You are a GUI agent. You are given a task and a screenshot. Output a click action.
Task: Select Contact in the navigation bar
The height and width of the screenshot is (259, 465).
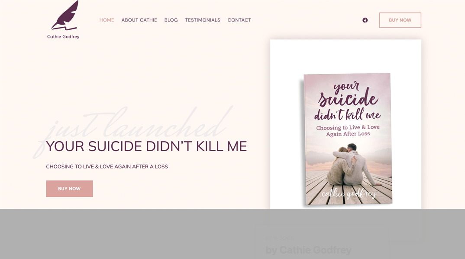point(239,20)
